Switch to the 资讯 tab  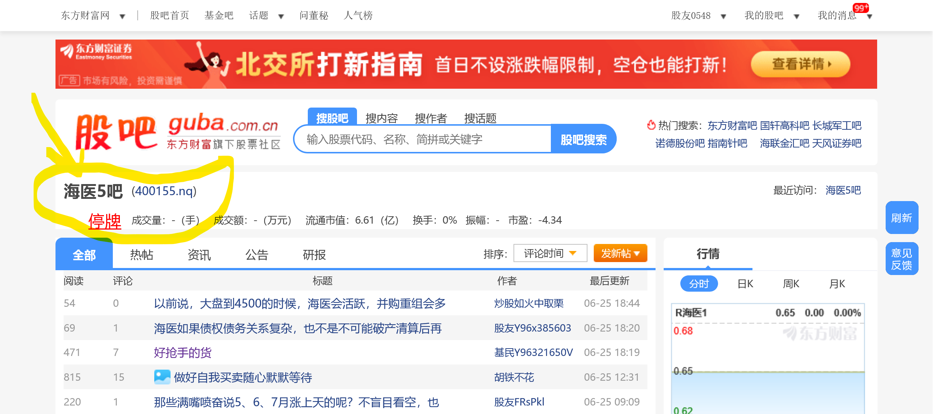tap(199, 255)
